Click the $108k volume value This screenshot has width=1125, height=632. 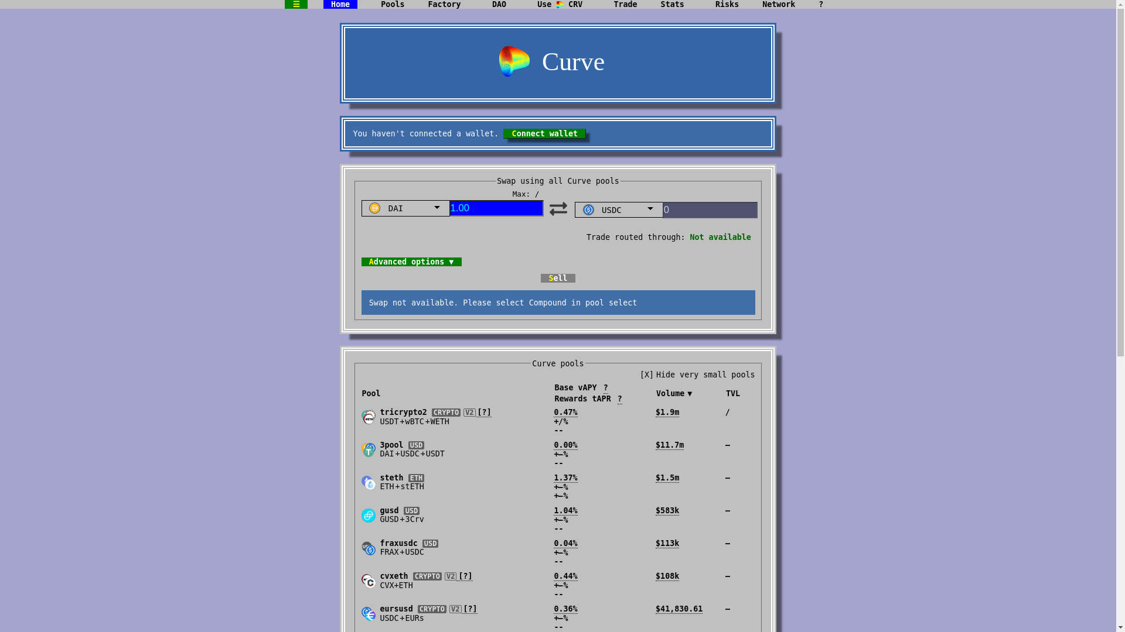667,576
